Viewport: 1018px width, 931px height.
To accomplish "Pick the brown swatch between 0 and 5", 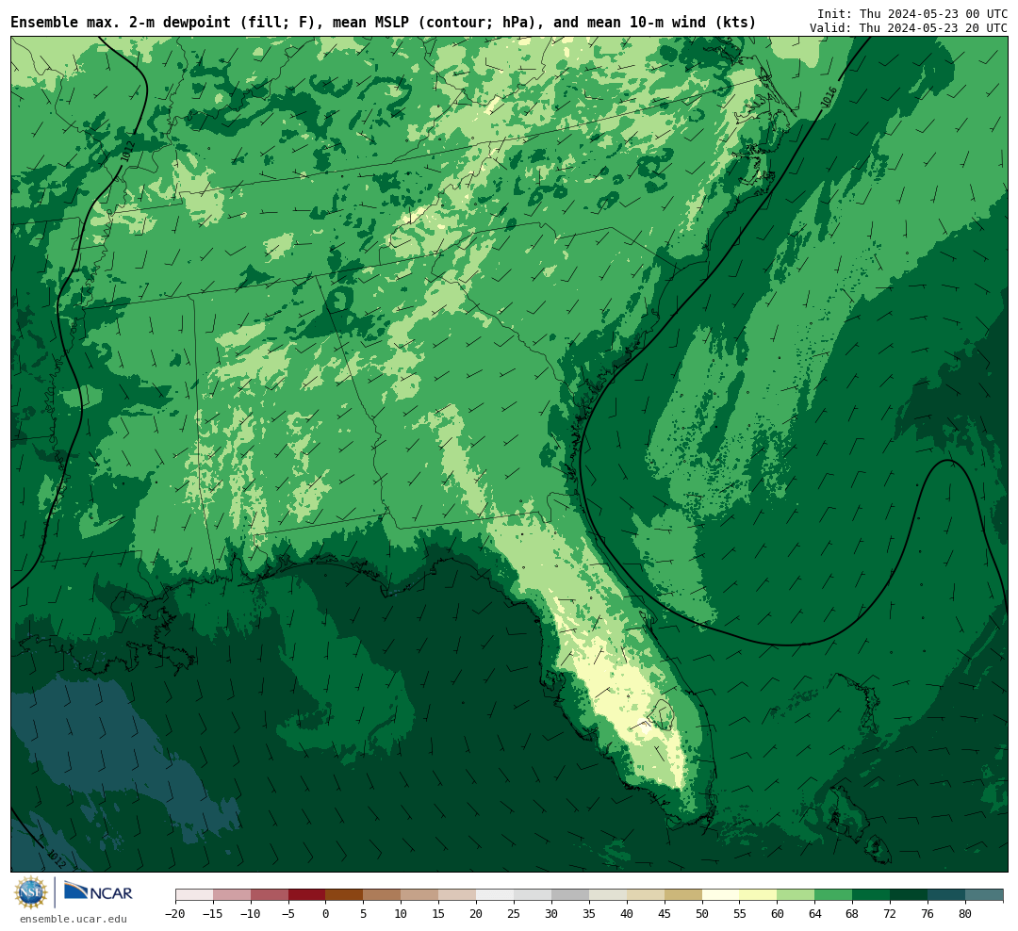I will tap(344, 895).
